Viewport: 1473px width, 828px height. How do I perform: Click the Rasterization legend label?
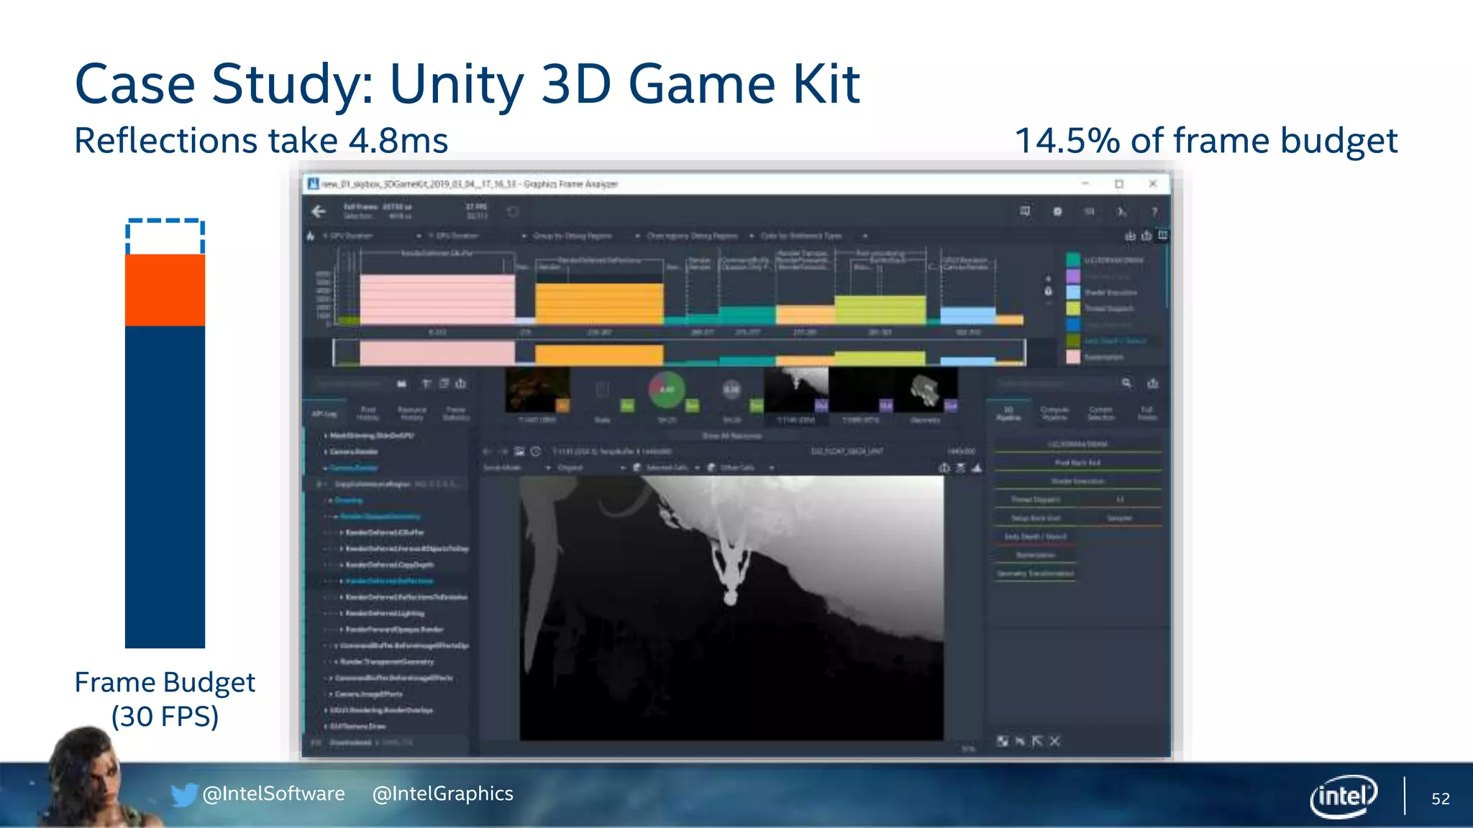point(1103,357)
